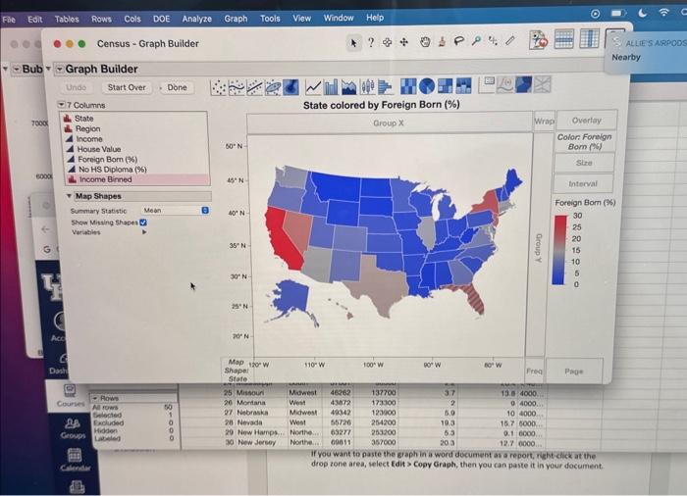The width and height of the screenshot is (687, 496).
Task: Choose the Map Shapes element
Action: [523, 84]
